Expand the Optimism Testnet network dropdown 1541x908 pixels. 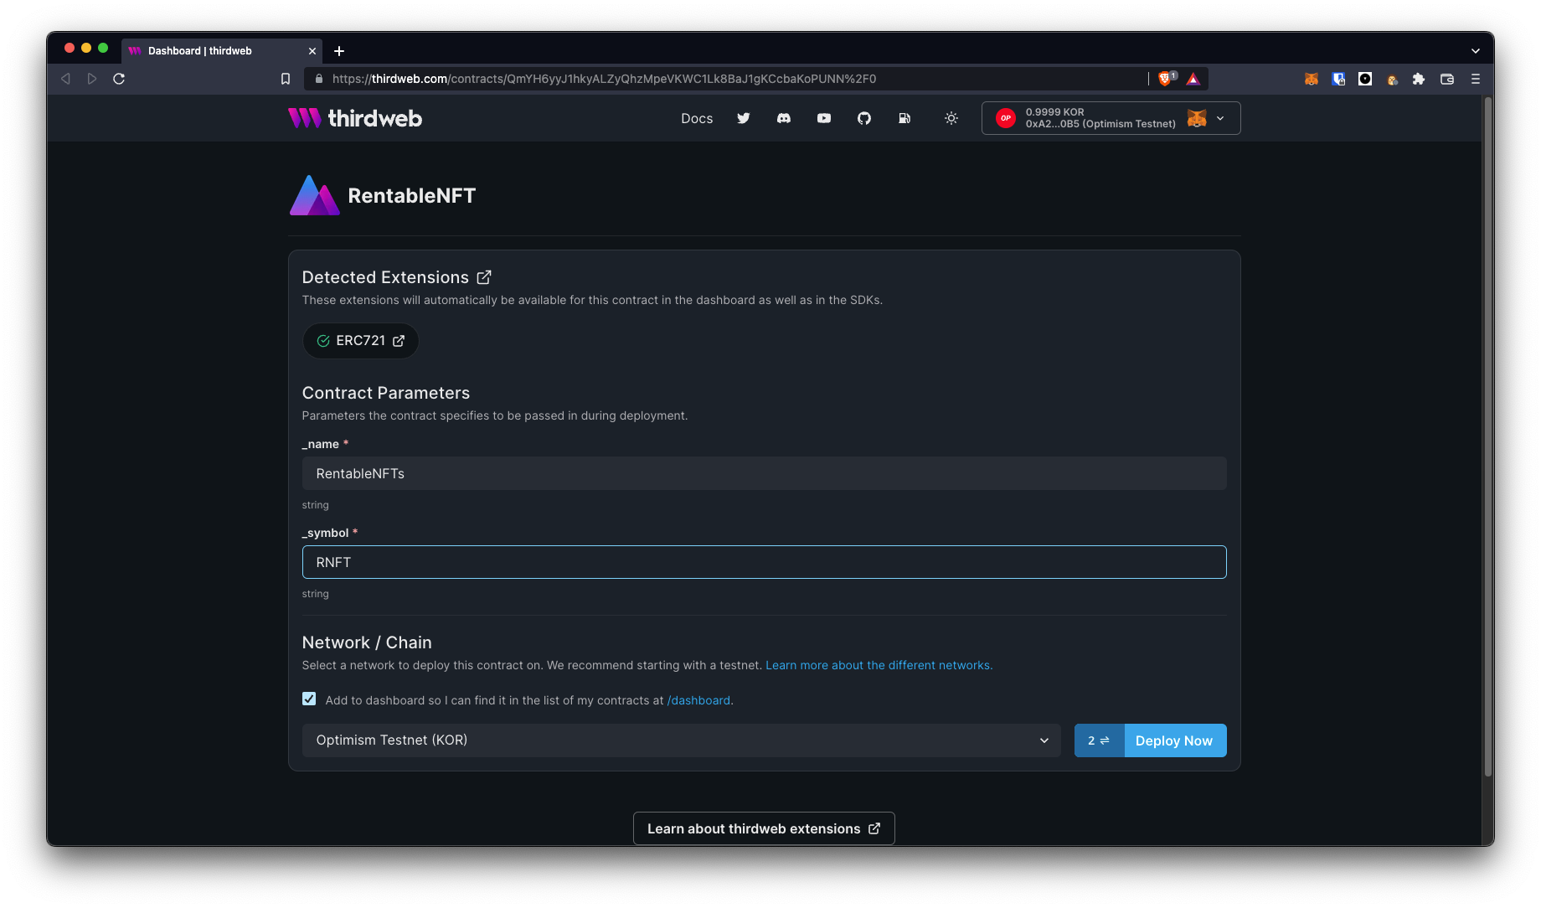tap(681, 740)
